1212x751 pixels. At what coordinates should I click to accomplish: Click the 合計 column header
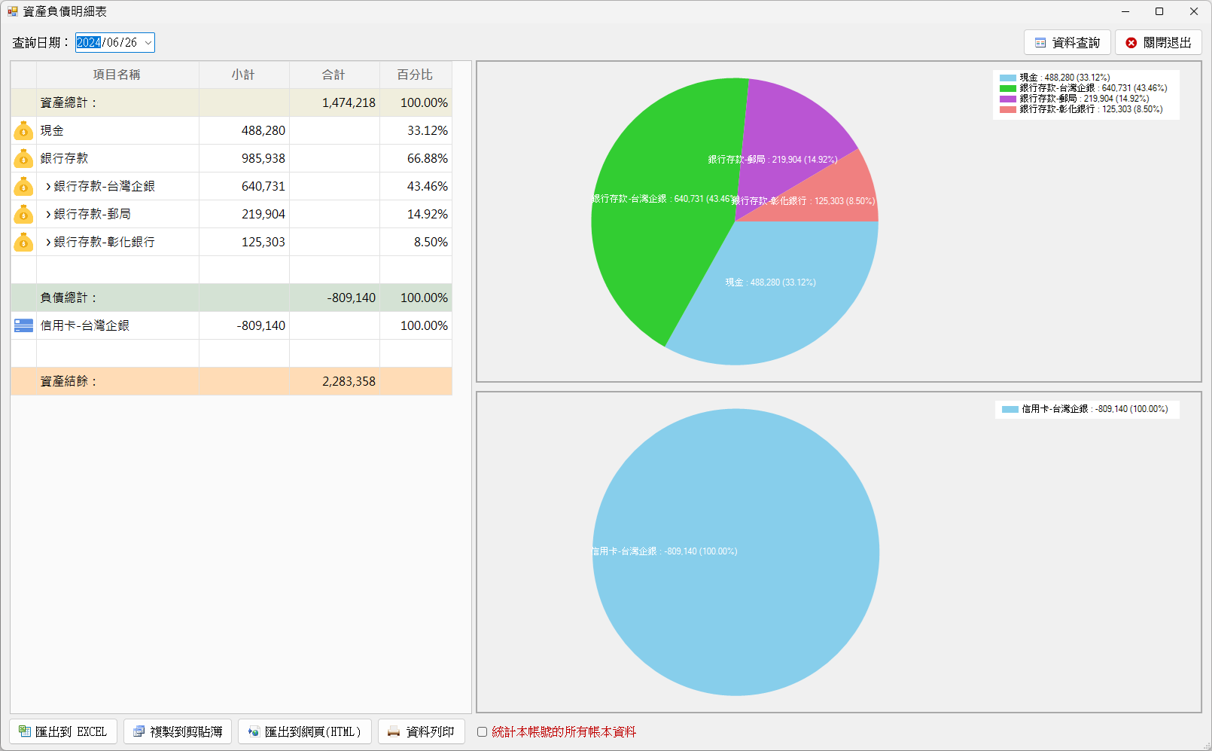click(x=334, y=75)
